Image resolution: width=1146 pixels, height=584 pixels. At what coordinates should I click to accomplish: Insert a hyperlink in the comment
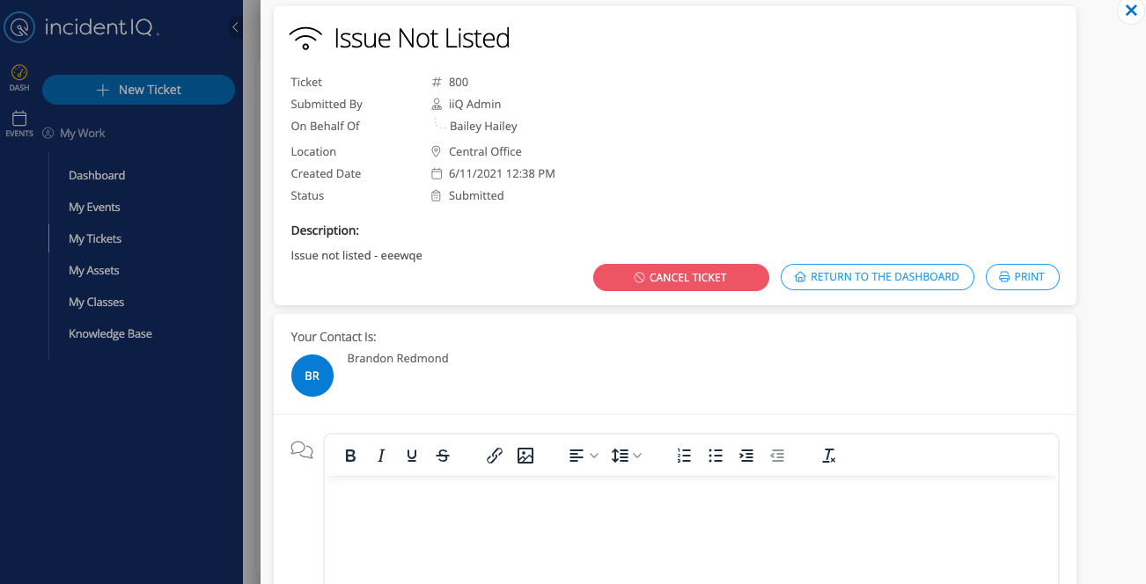pos(495,456)
